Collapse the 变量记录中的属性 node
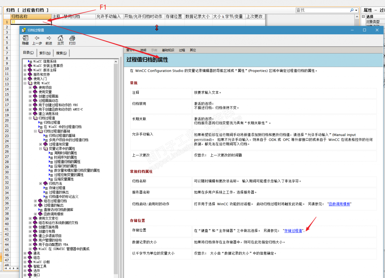Image resolution: width=385 pixels, height=278 pixels. 41,149
